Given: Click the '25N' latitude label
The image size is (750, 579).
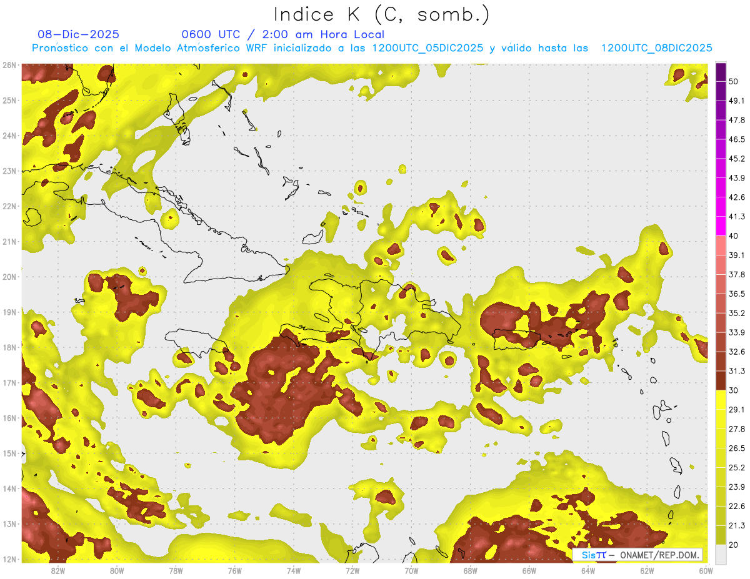Looking at the screenshot, I should 9,100.
